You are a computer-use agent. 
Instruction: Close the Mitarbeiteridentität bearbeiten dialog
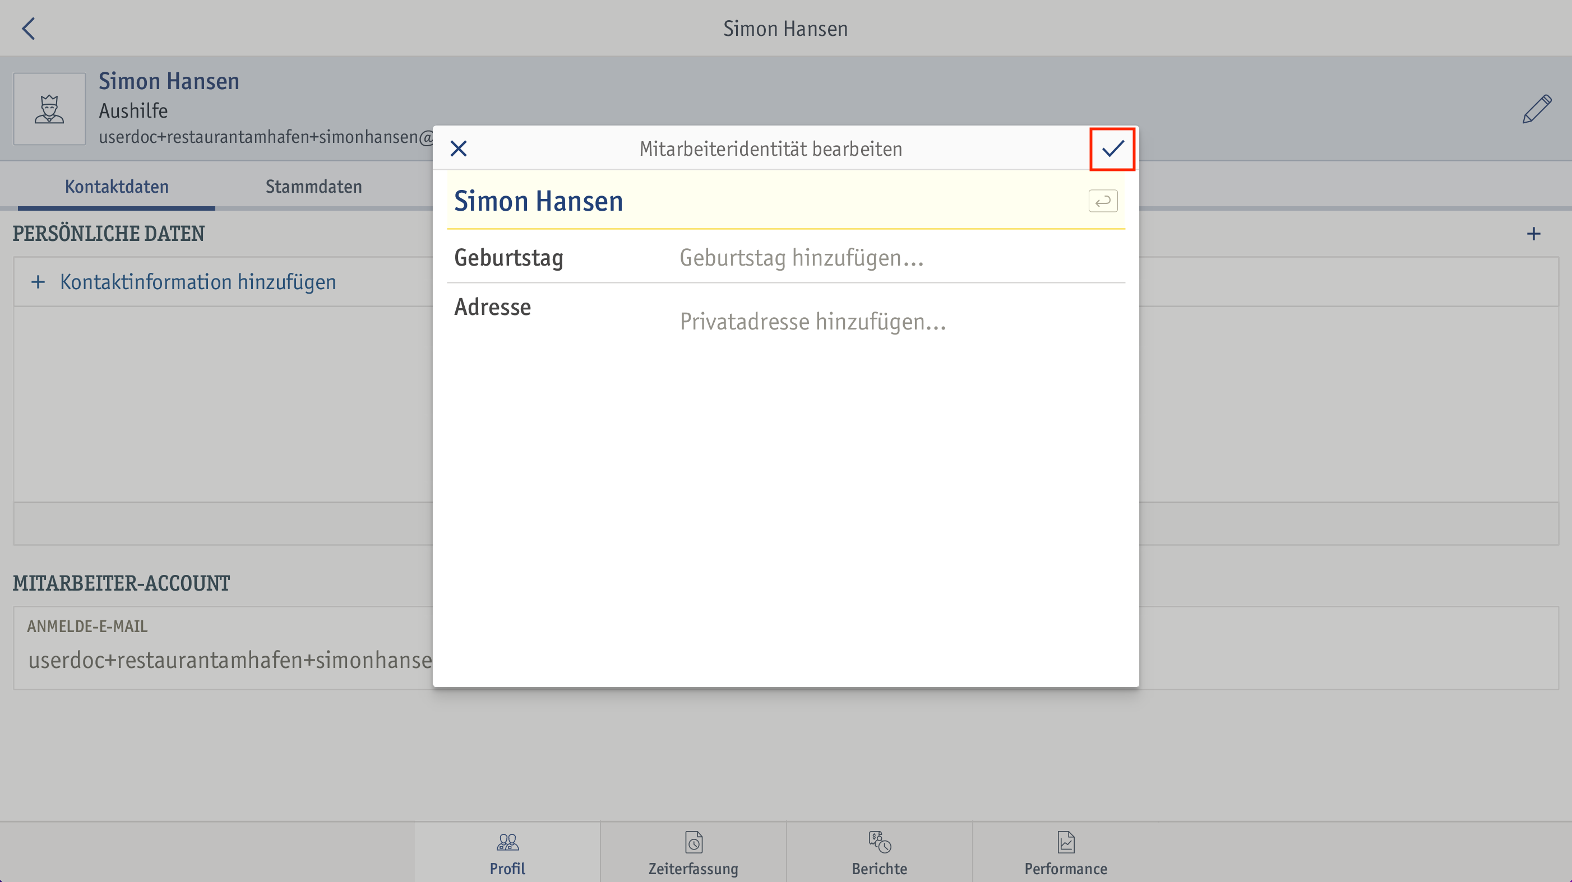click(x=458, y=148)
